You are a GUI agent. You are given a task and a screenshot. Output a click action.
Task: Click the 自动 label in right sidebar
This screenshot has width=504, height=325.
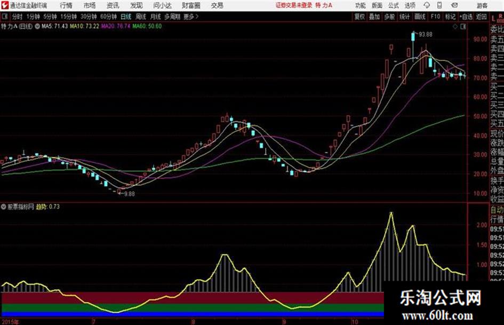click(x=497, y=210)
